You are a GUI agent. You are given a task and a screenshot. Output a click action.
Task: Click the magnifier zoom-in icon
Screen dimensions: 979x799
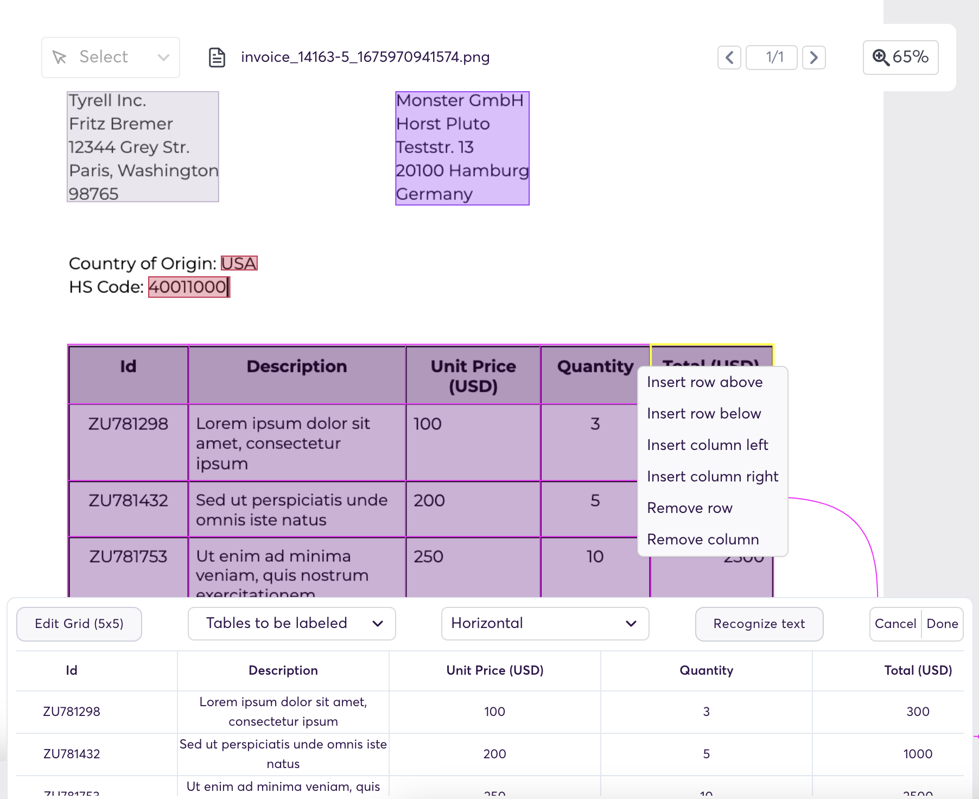pyautogui.click(x=881, y=58)
